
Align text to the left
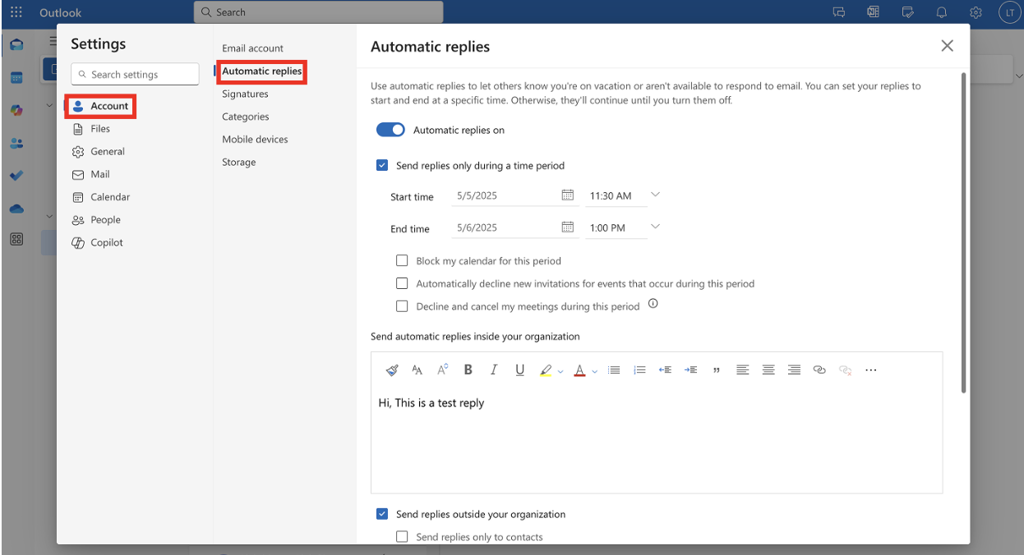coord(742,370)
